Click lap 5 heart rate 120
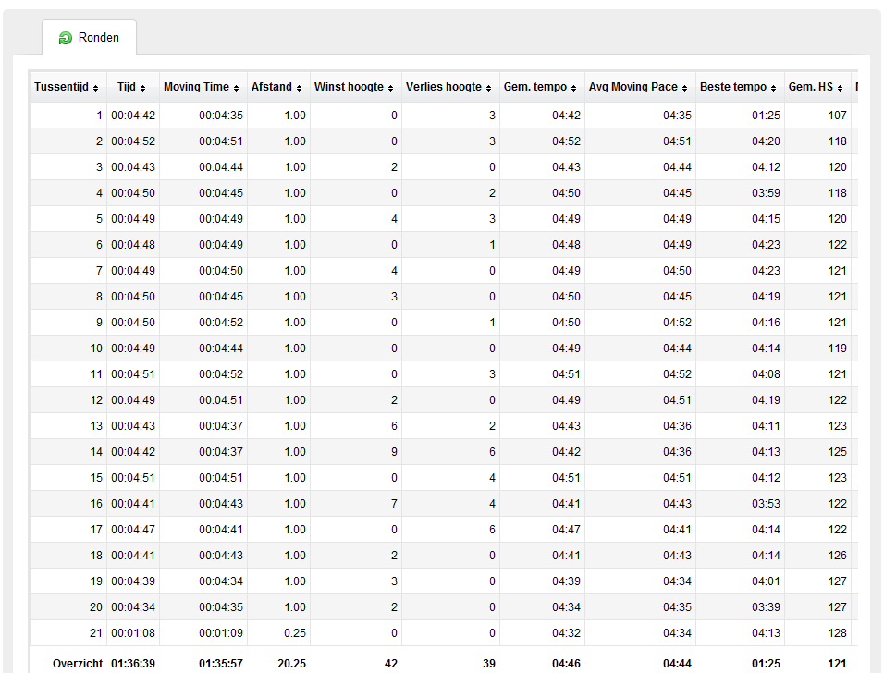This screenshot has height=673, width=884. 837,219
